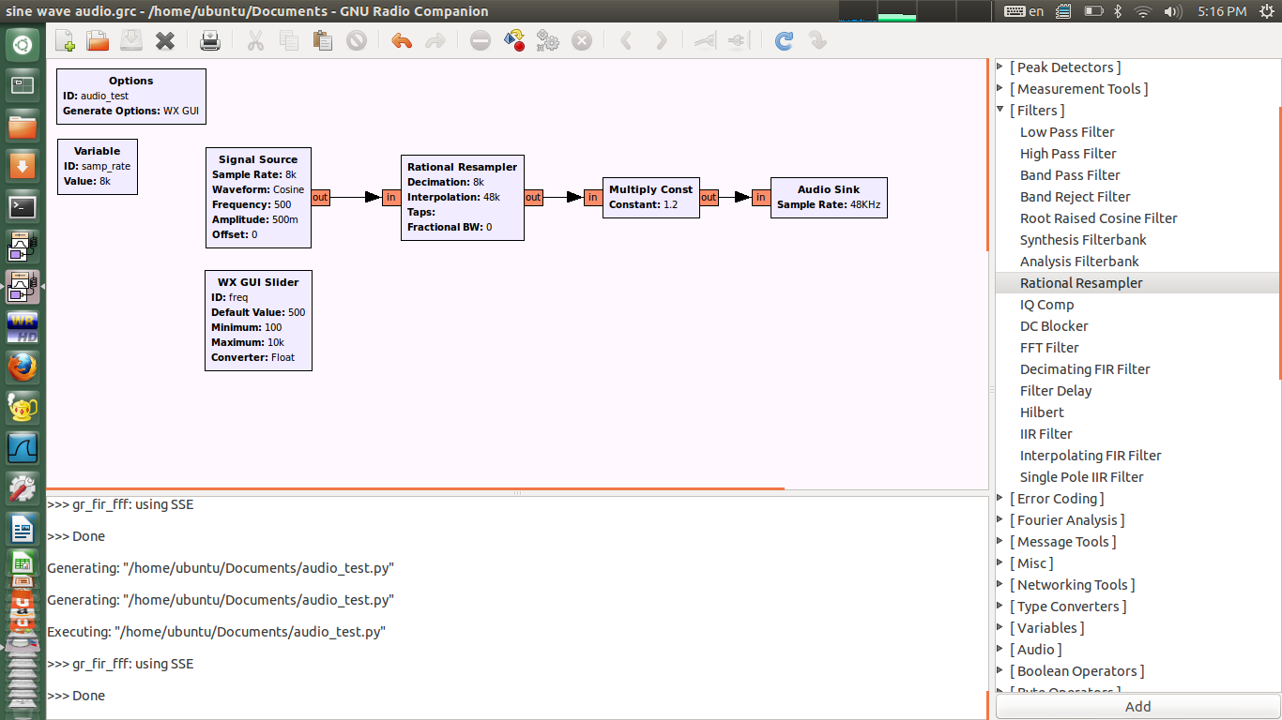Select the Rational Resampler block on canvas
Screen dimensions: 1282x720
462,197
